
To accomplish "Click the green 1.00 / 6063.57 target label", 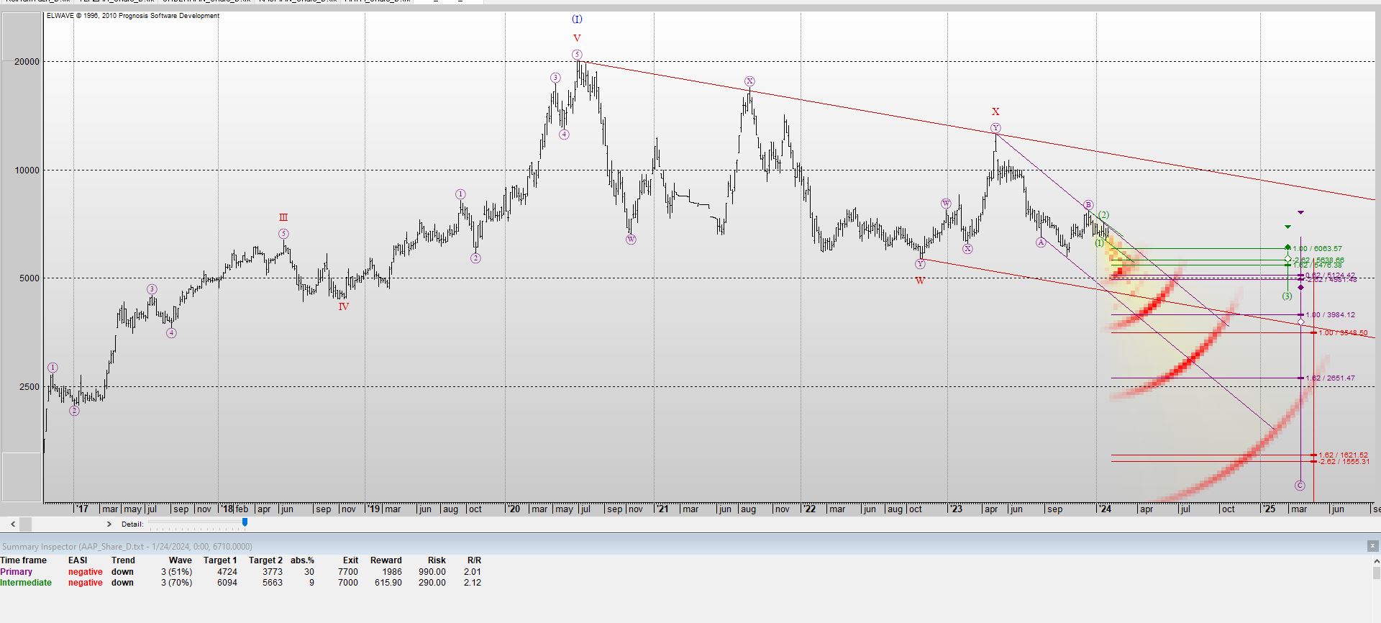I will click(1317, 249).
